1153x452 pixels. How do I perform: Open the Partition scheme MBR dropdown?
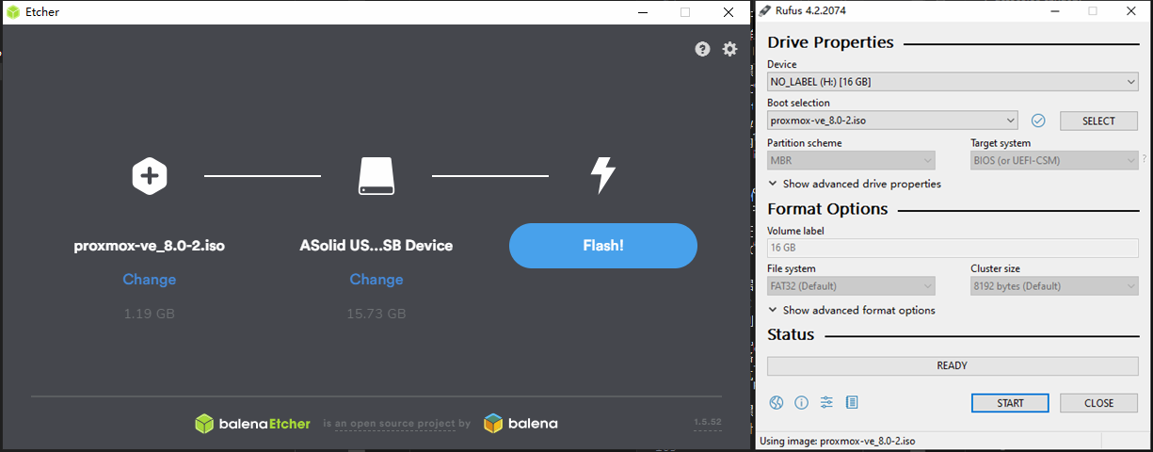[x=851, y=160]
